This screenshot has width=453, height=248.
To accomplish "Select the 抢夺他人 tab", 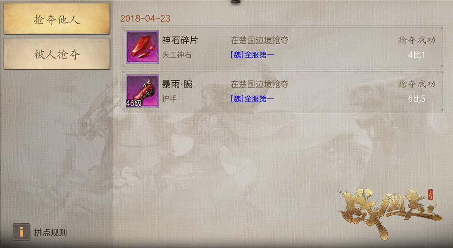I will coord(57,19).
